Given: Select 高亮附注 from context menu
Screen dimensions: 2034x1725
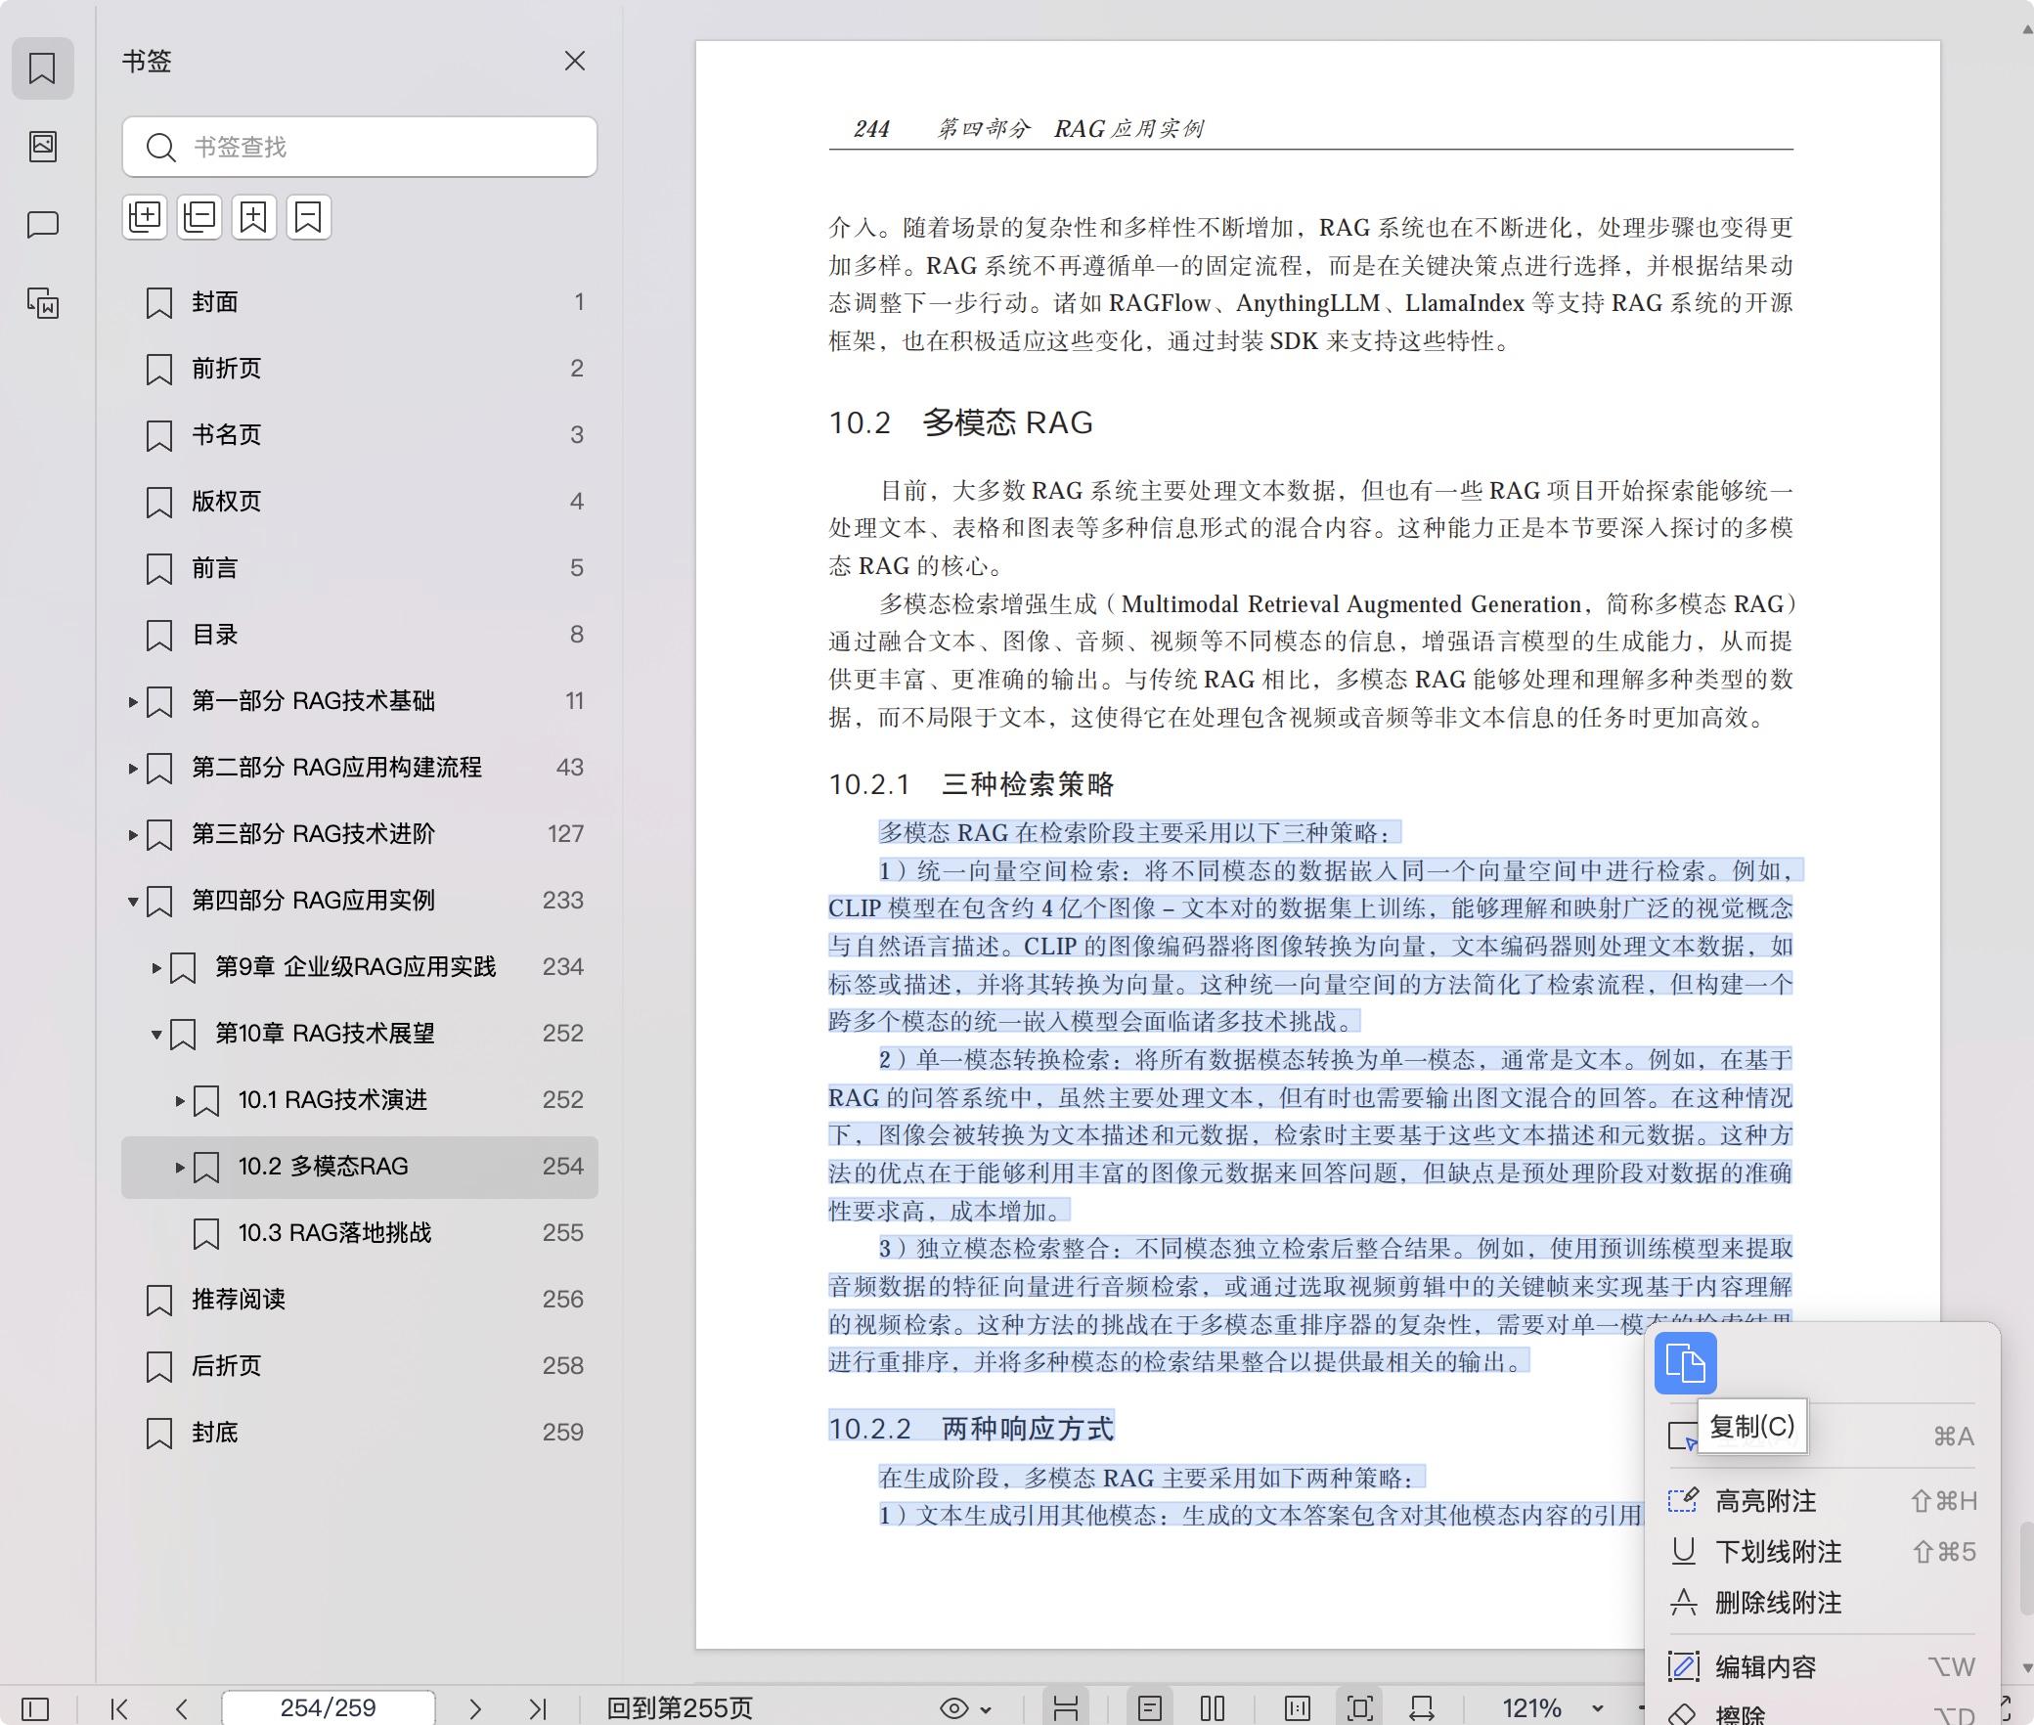Looking at the screenshot, I should (x=1765, y=1501).
